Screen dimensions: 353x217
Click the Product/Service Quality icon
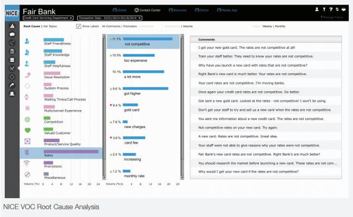tap(27, 141)
